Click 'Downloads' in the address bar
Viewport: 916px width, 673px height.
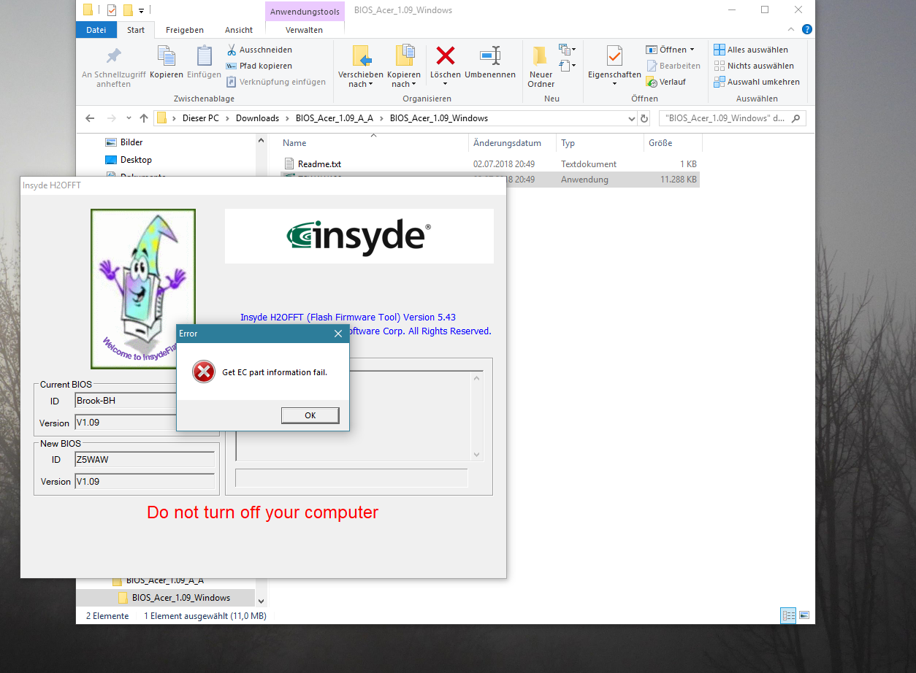257,118
